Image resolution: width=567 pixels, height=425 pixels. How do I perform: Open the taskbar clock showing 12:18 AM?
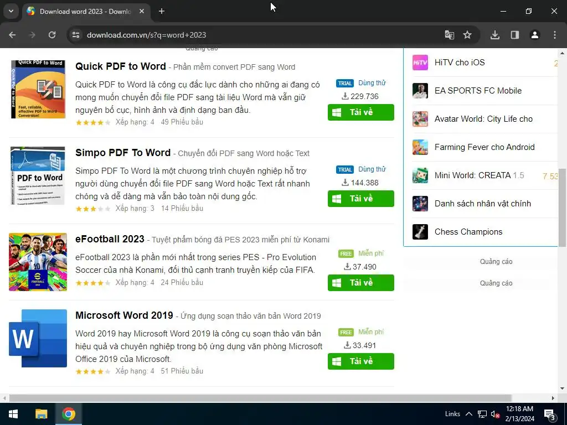519,414
